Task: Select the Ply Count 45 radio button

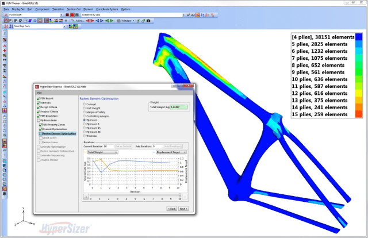Action: [85, 128]
